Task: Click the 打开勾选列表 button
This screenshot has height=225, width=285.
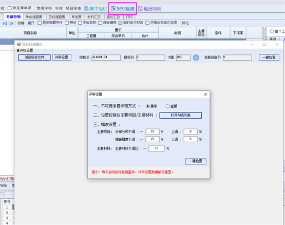Action: click(x=180, y=115)
